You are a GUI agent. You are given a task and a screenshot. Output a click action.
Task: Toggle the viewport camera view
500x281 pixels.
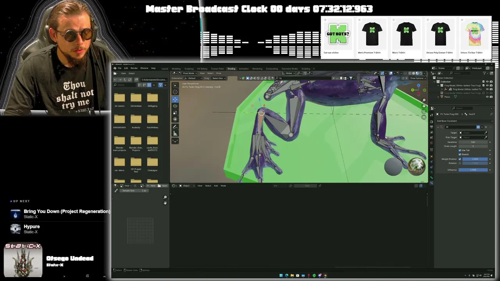coord(424,112)
